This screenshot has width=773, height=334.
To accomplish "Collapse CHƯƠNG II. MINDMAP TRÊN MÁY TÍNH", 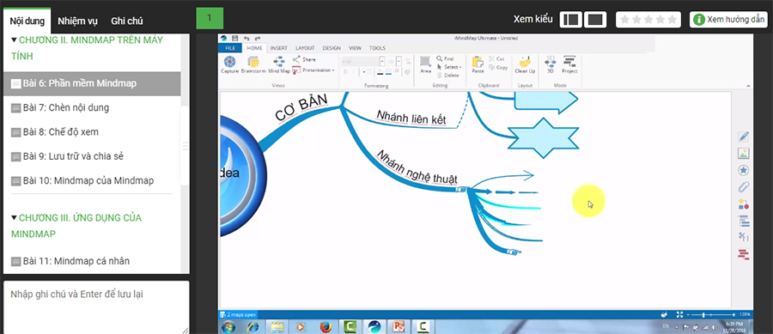I will [x=14, y=39].
